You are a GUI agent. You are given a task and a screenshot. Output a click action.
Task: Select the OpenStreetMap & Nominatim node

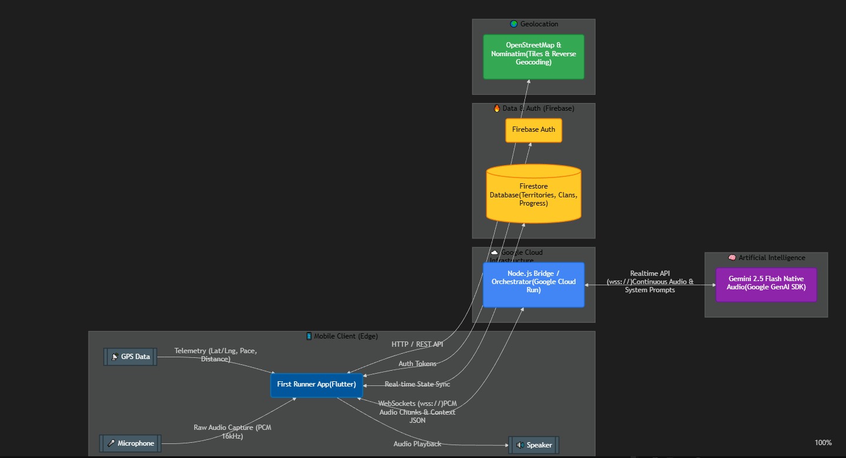pyautogui.click(x=533, y=57)
